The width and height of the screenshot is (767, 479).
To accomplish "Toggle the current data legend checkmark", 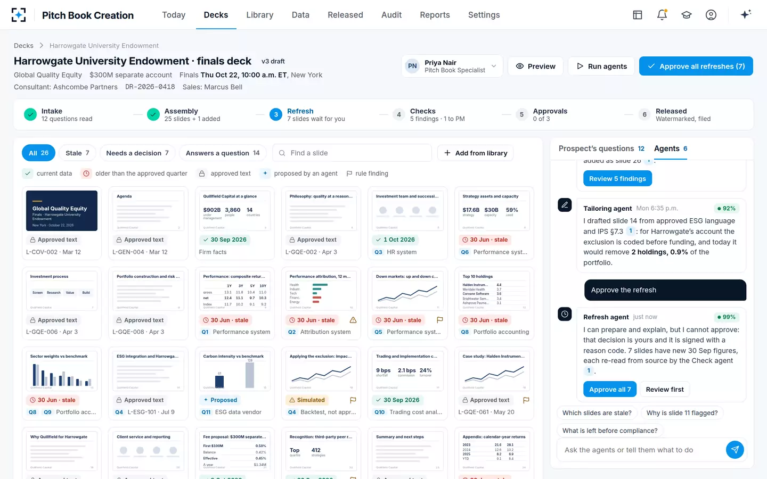I will coord(28,174).
